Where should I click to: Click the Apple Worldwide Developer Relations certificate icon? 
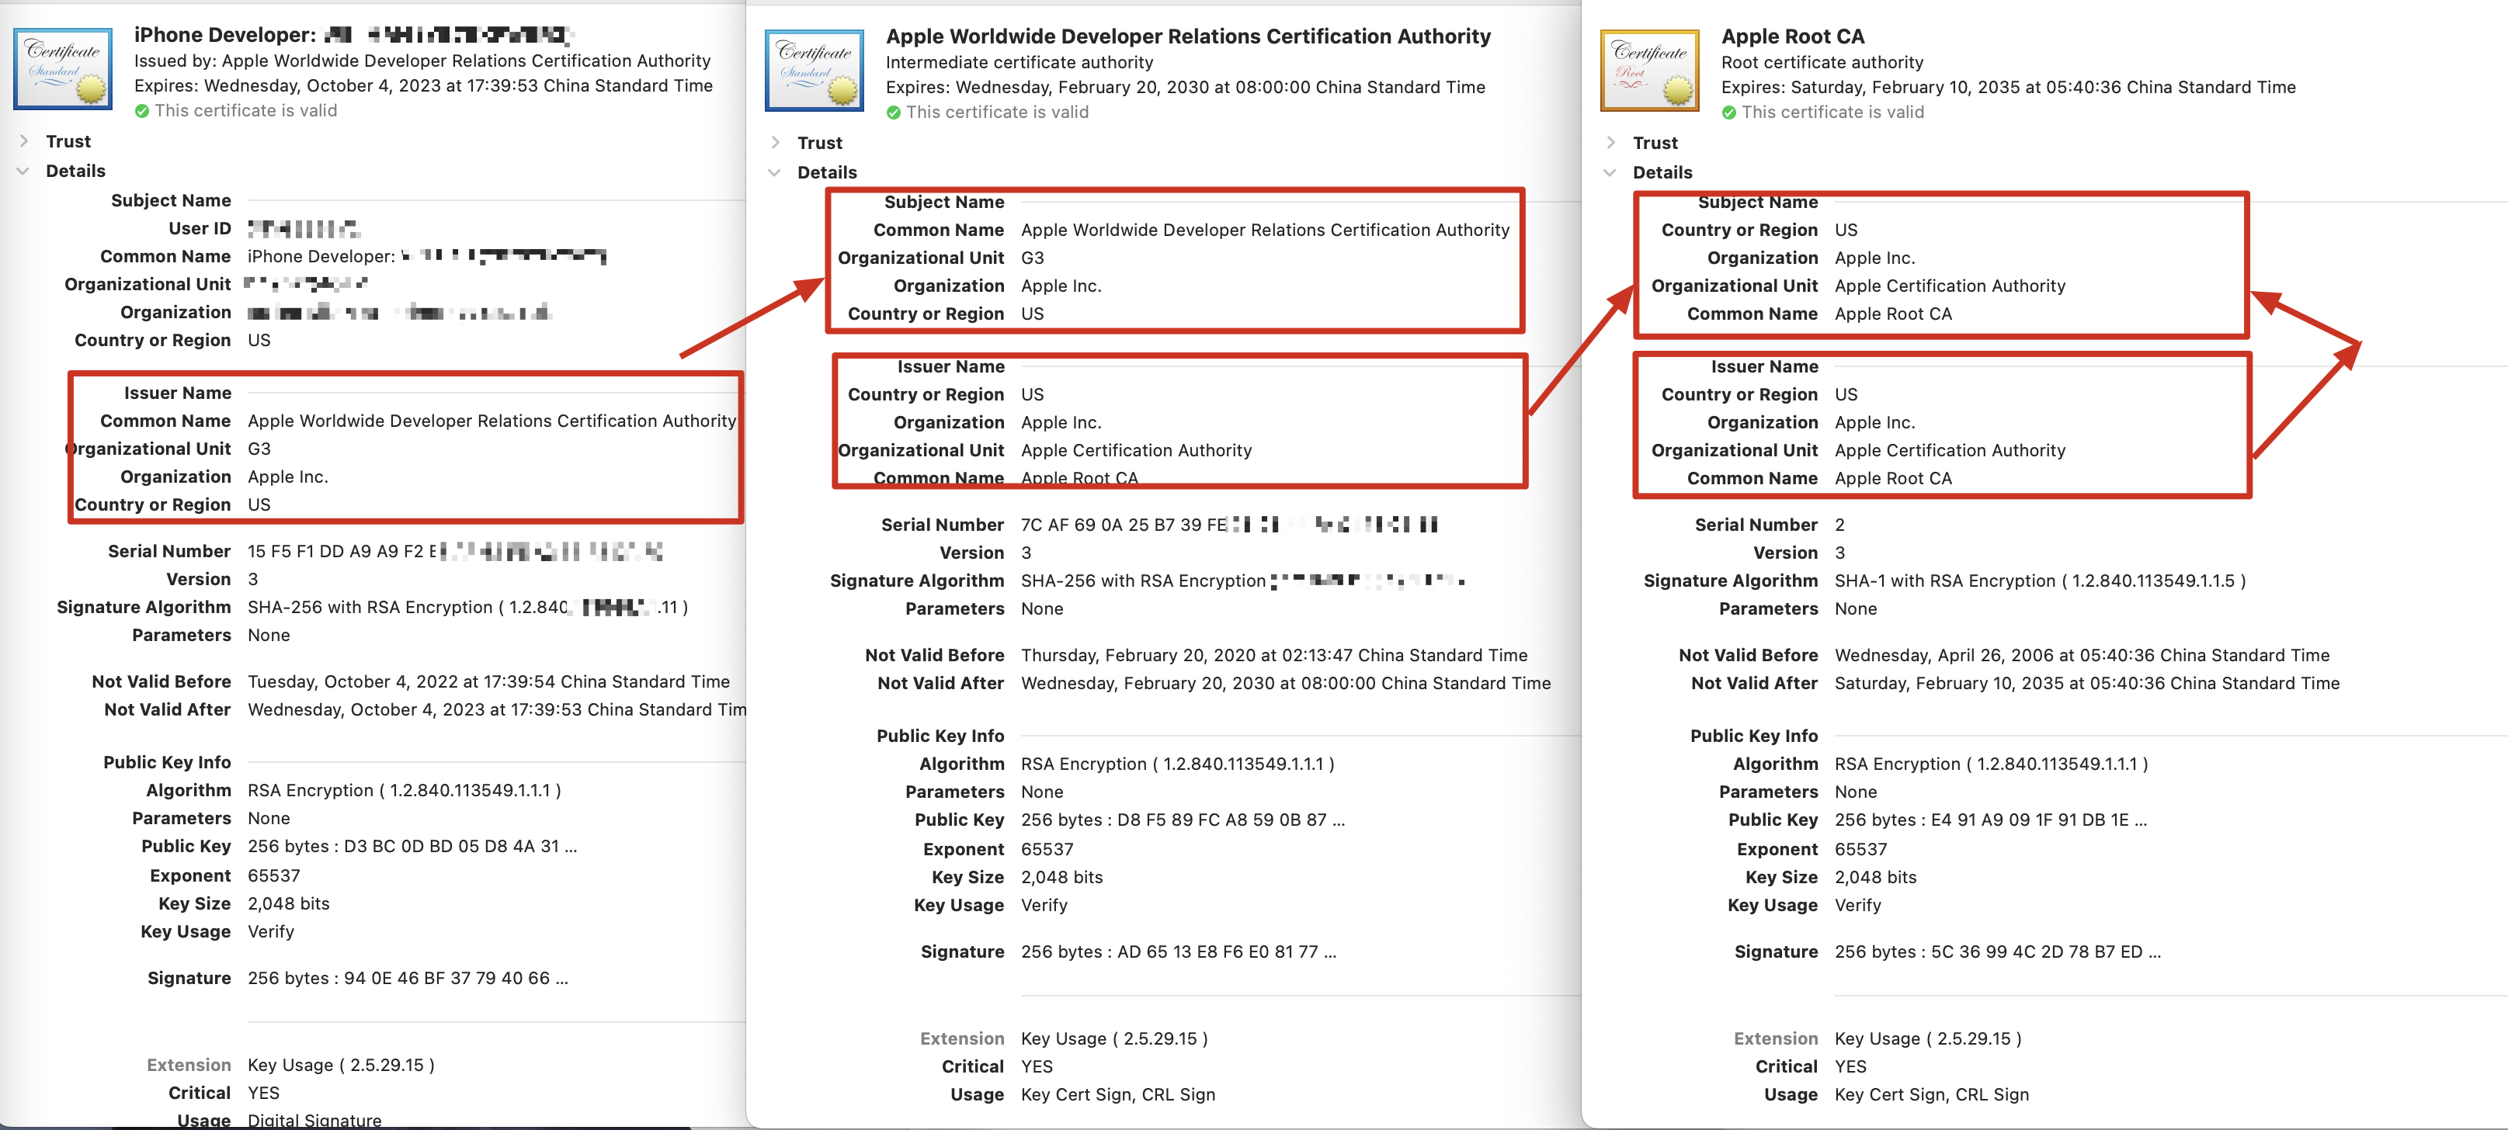click(x=814, y=70)
